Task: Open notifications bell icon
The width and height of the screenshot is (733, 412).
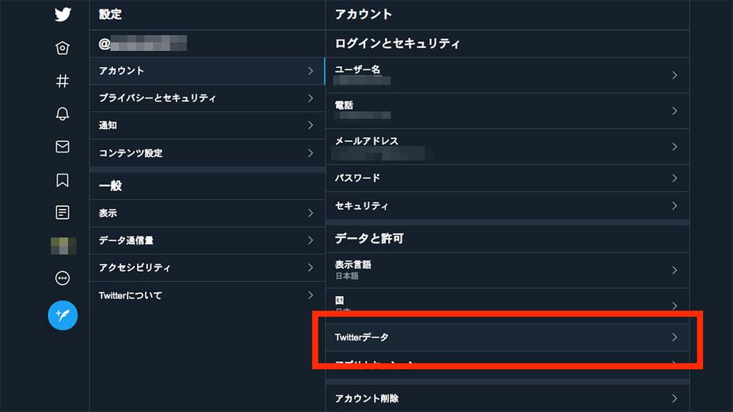Action: 62,114
